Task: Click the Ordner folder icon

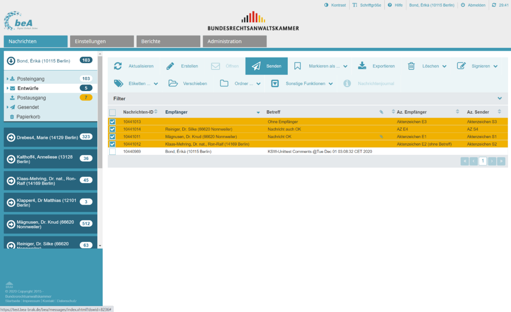Action: click(x=224, y=84)
